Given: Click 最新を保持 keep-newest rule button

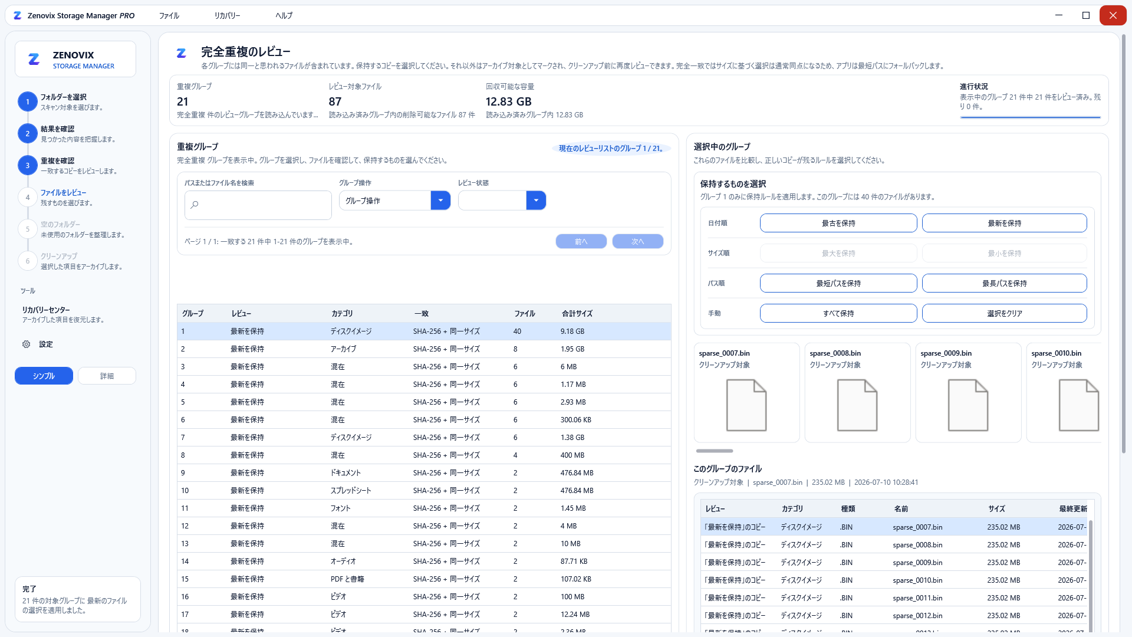Looking at the screenshot, I should tap(1004, 223).
